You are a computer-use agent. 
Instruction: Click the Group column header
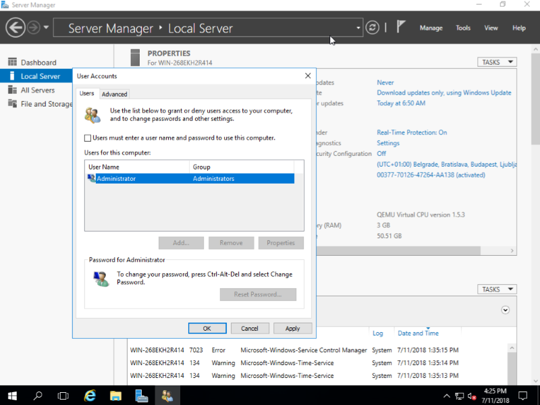[x=242, y=167]
